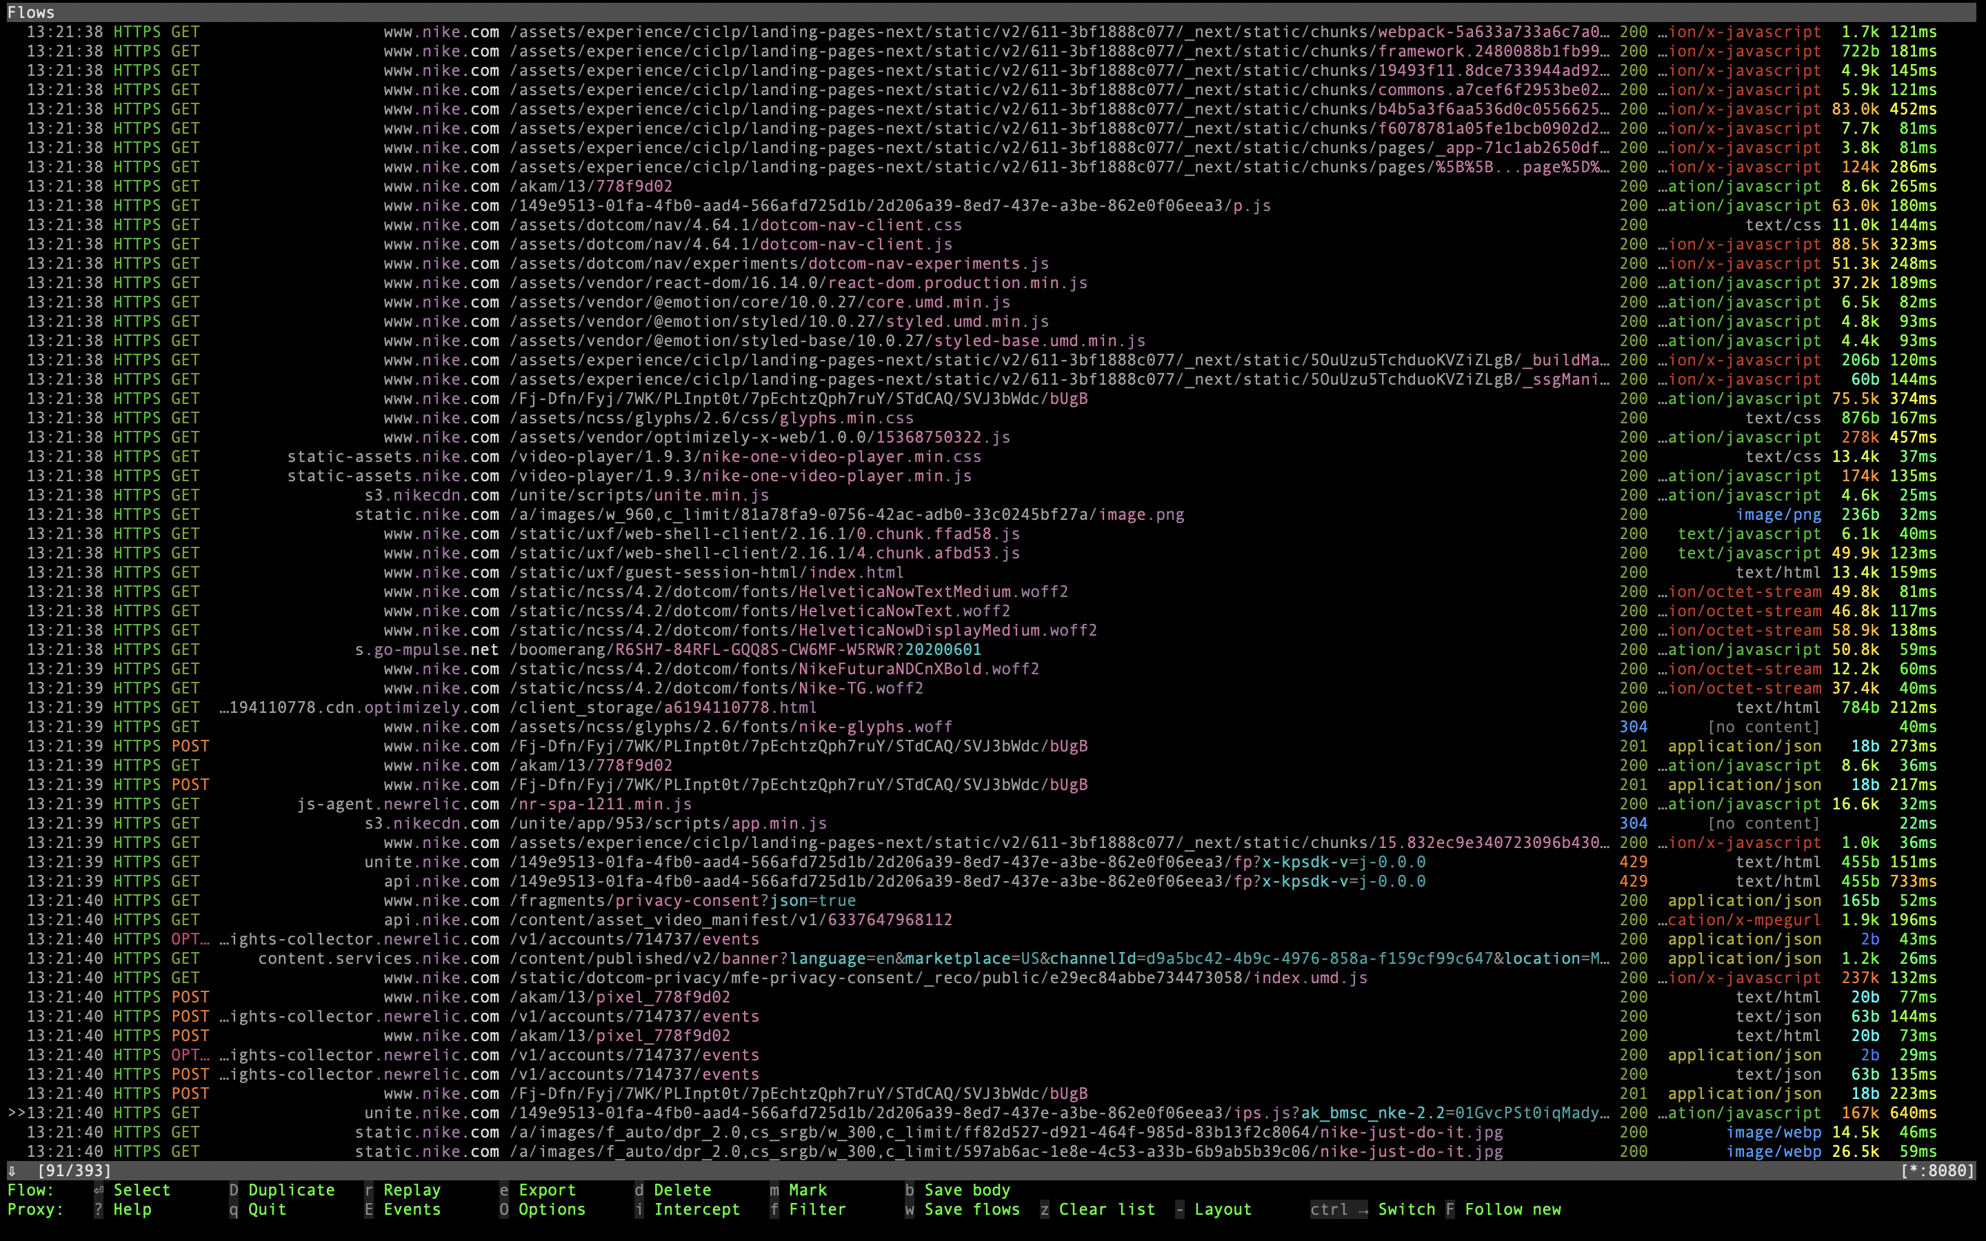1986x1241 pixels.
Task: Select the HelveticaNowText.woff2 flow
Action: click(x=993, y=611)
